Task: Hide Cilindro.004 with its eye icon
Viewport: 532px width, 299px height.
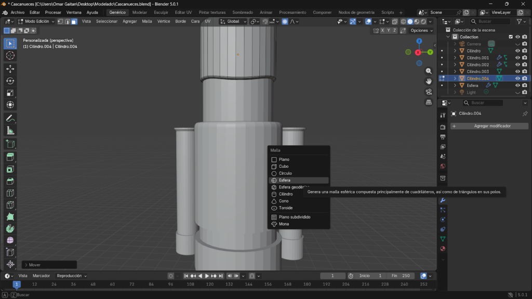Action: coord(517,78)
